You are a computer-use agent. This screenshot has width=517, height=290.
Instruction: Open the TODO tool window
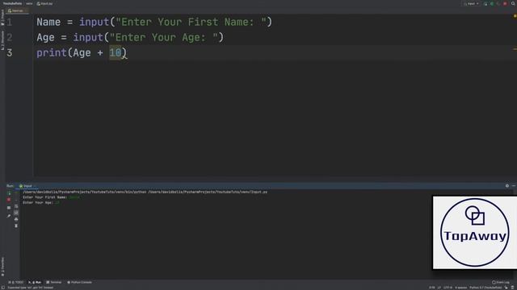16,282
